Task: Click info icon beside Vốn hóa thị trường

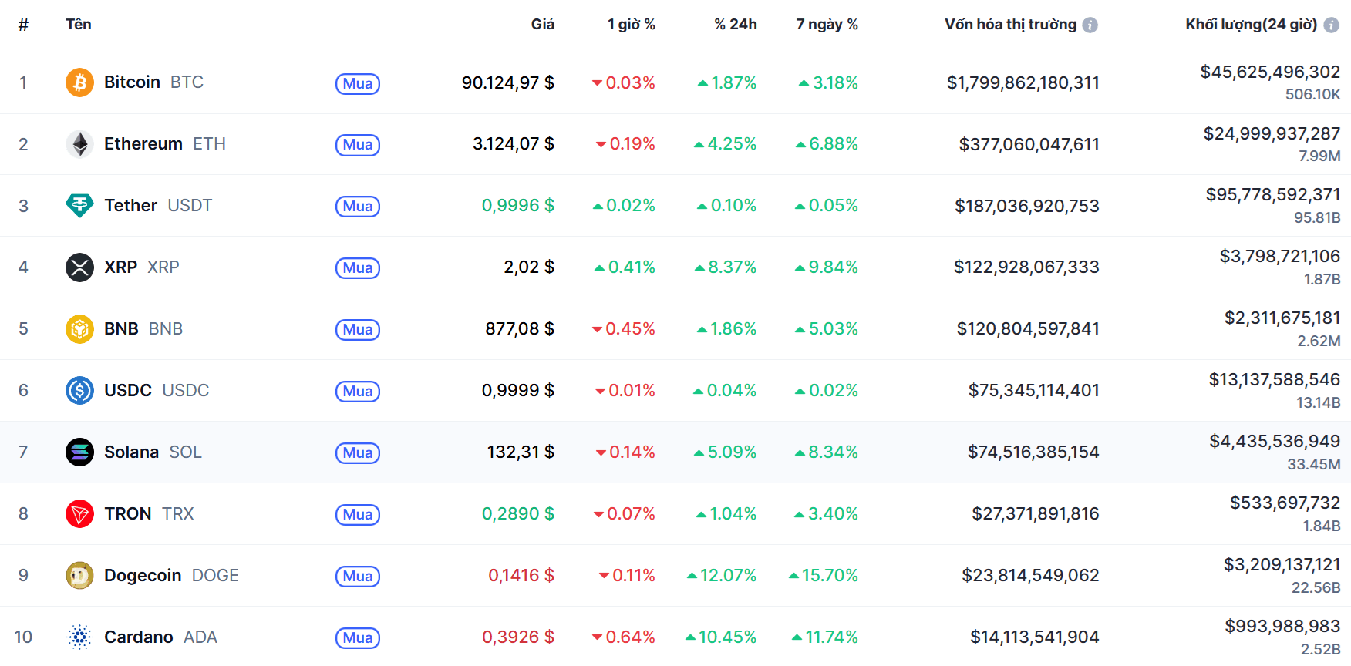Action: [1090, 25]
